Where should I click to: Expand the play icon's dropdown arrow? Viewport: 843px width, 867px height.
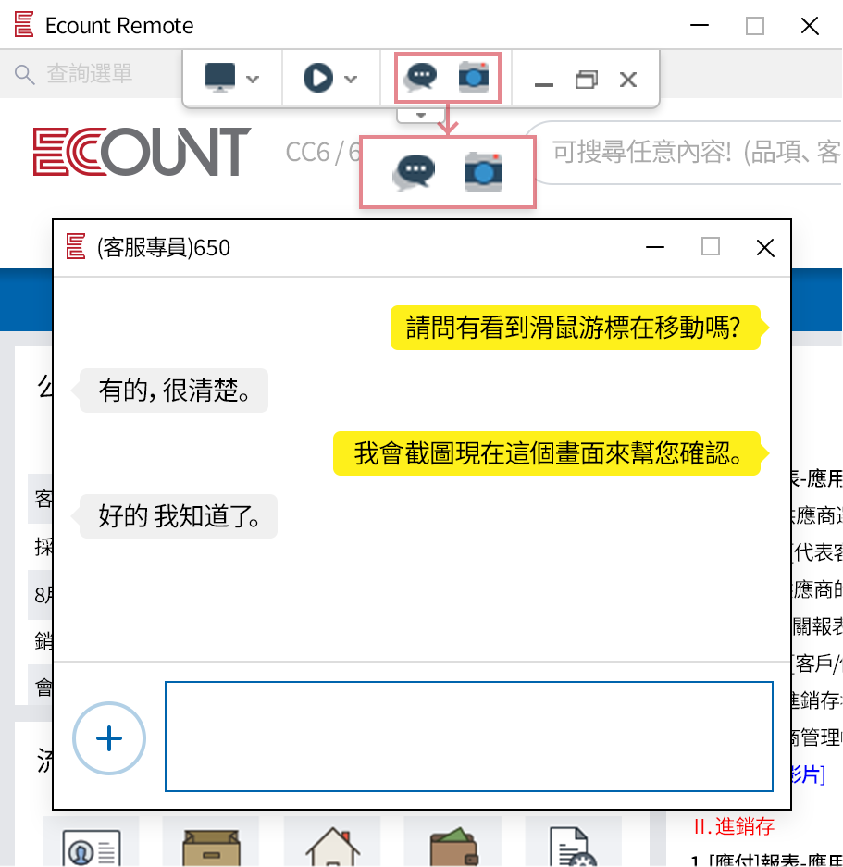coord(353,78)
